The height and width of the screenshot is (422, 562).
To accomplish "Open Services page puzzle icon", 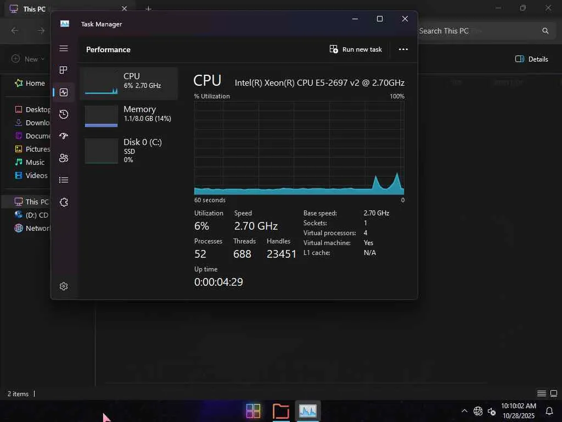I will point(64,202).
